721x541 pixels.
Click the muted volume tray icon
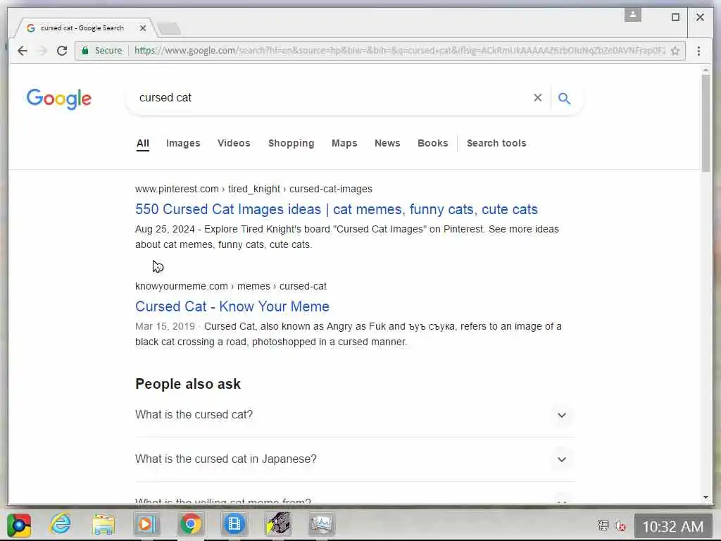coord(620,526)
